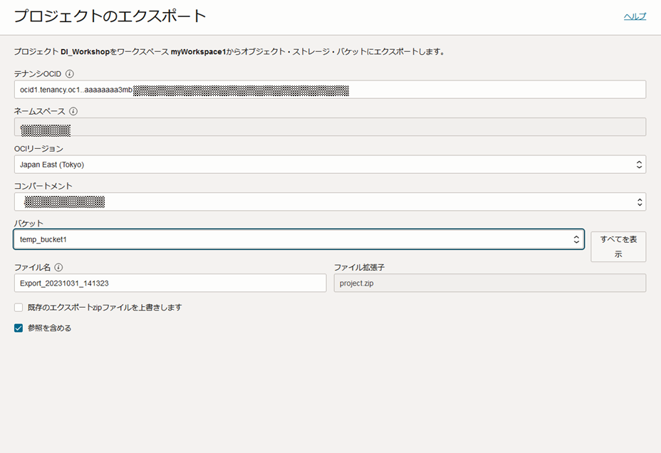Click the DI_Workshop project name text
The width and height of the screenshot is (661, 453).
pos(85,52)
